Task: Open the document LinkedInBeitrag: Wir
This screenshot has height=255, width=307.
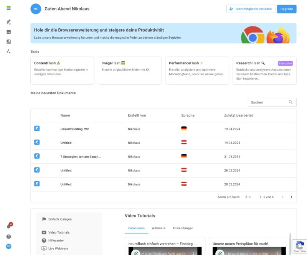Action: click(x=74, y=129)
